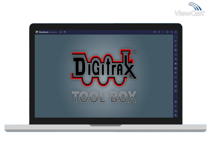The width and height of the screenshot is (209, 144).
Task: Go to BlueStacks home from title bar
Action: 61,32
